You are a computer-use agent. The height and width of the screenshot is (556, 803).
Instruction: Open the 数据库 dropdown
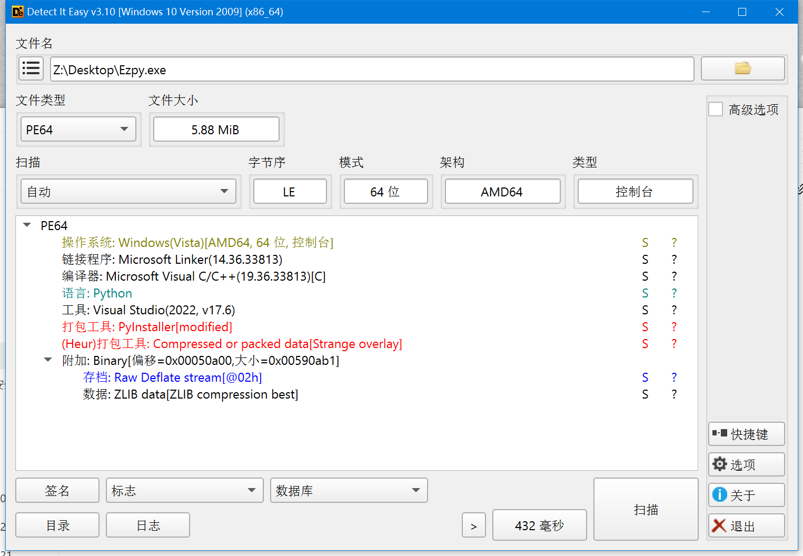349,491
